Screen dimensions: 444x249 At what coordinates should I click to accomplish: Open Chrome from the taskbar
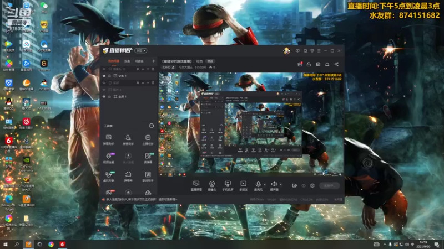point(51,244)
